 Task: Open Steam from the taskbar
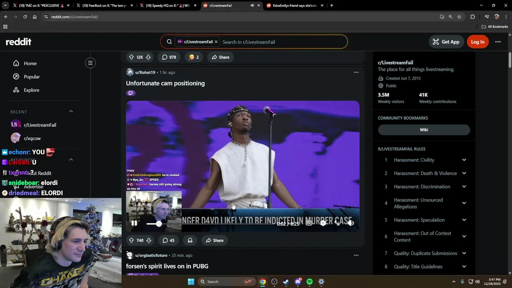pyautogui.click(x=286, y=282)
